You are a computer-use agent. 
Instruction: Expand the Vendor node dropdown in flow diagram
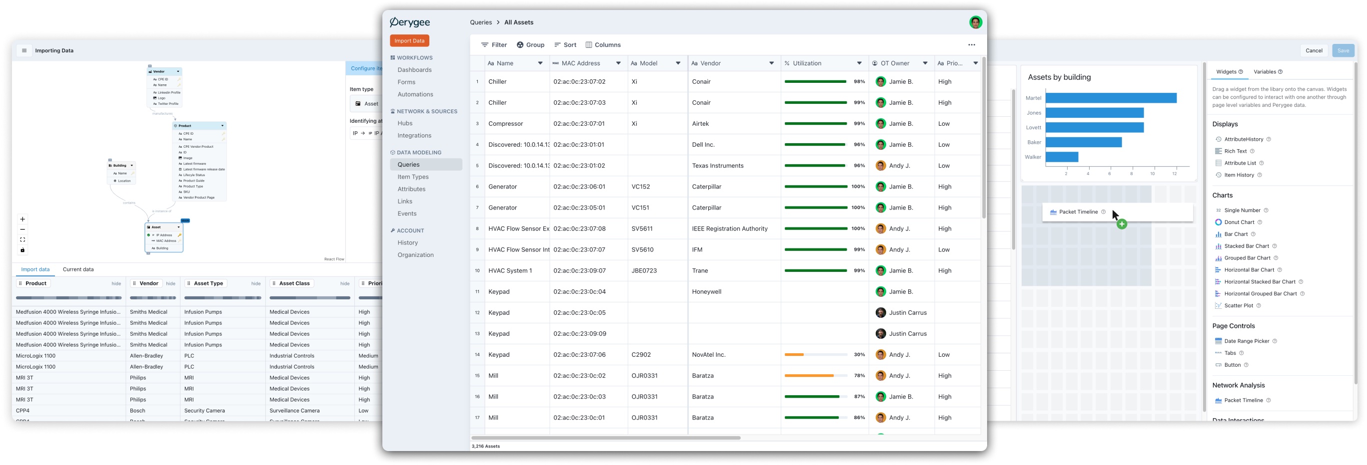pyautogui.click(x=178, y=71)
